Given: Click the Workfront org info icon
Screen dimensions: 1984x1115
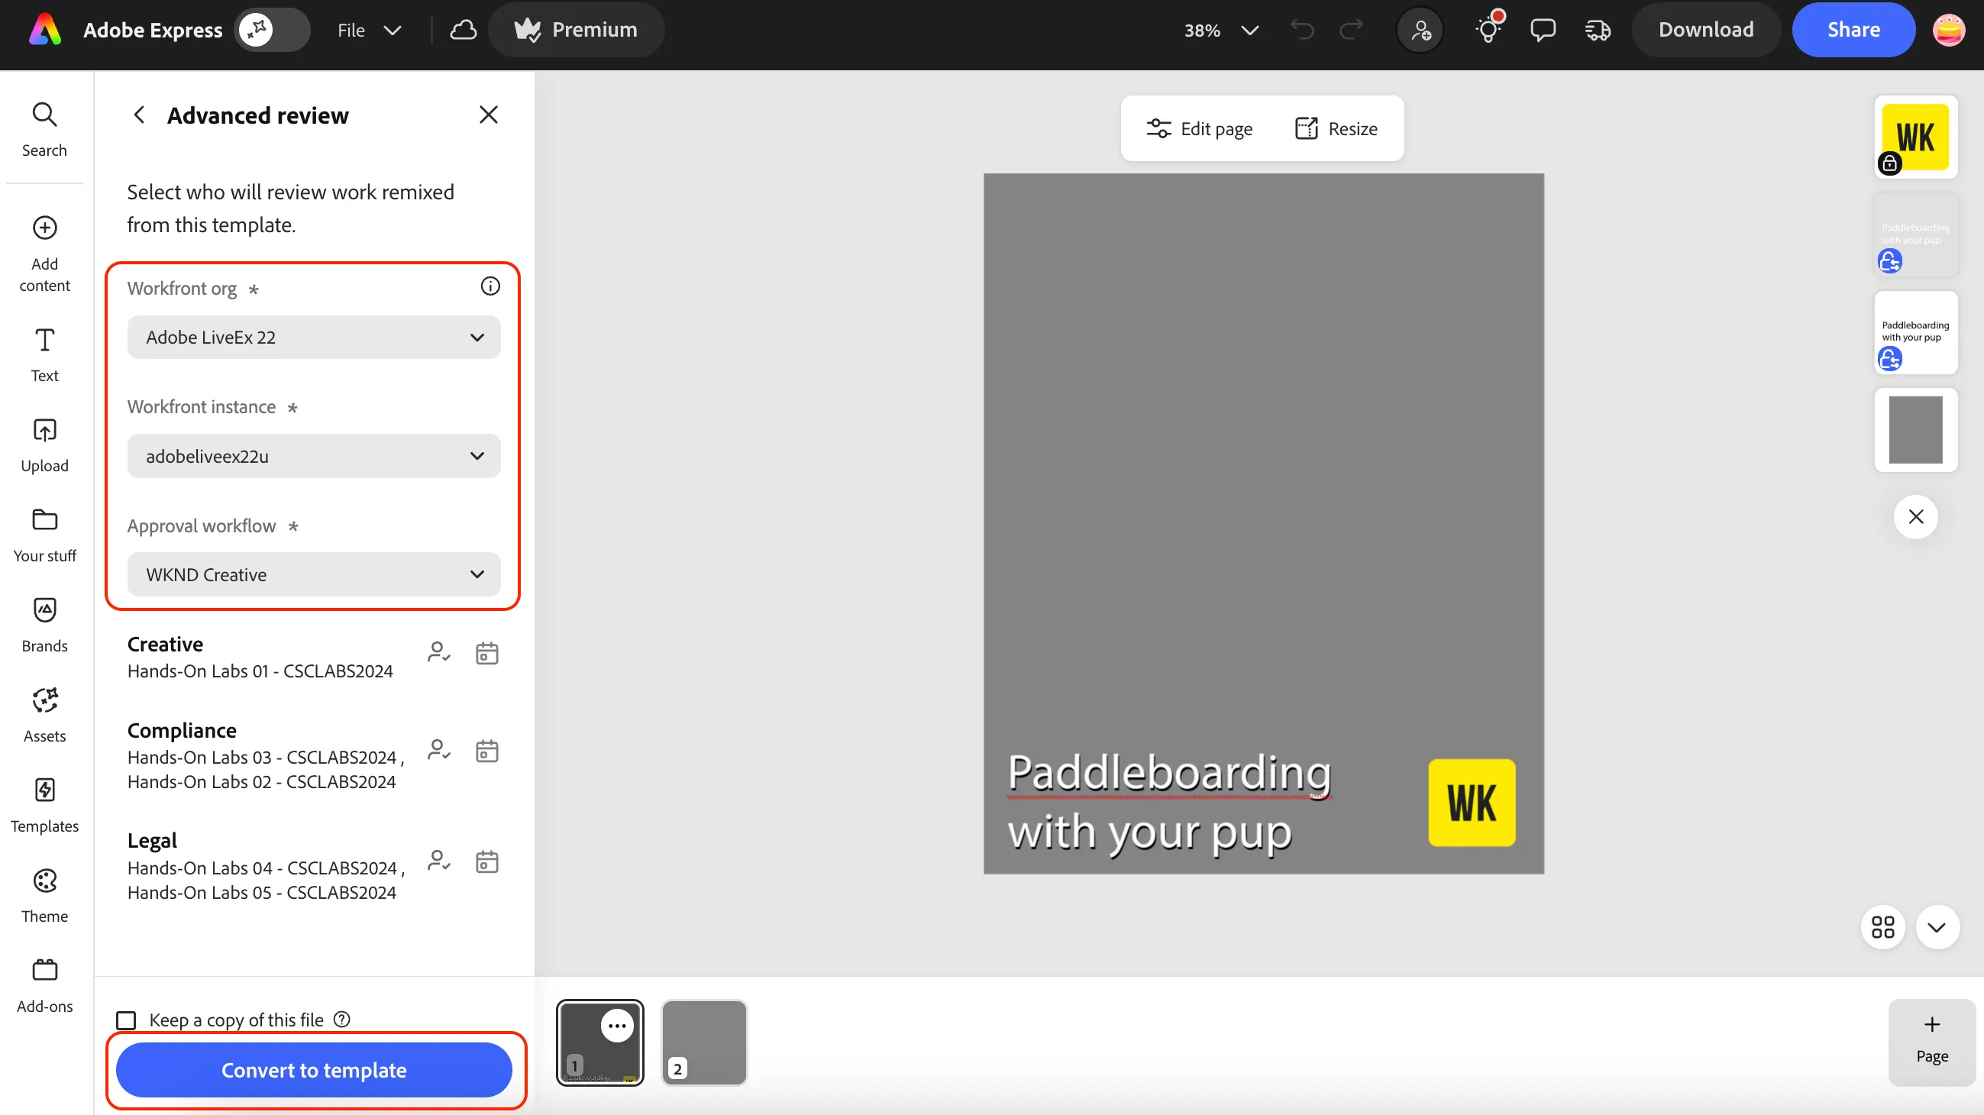Looking at the screenshot, I should pyautogui.click(x=490, y=286).
